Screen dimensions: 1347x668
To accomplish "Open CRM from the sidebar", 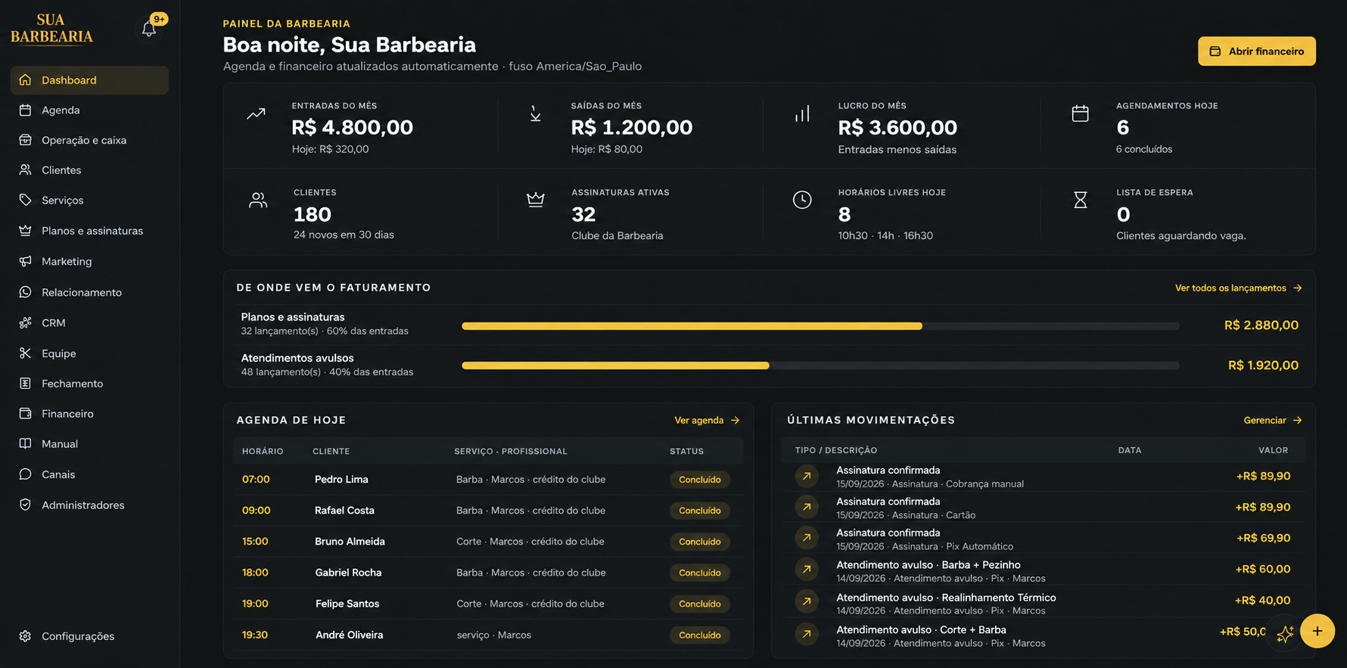I will [89, 323].
